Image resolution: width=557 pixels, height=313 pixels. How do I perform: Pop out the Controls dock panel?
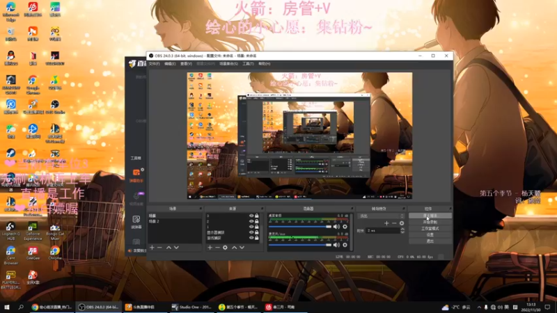point(450,209)
